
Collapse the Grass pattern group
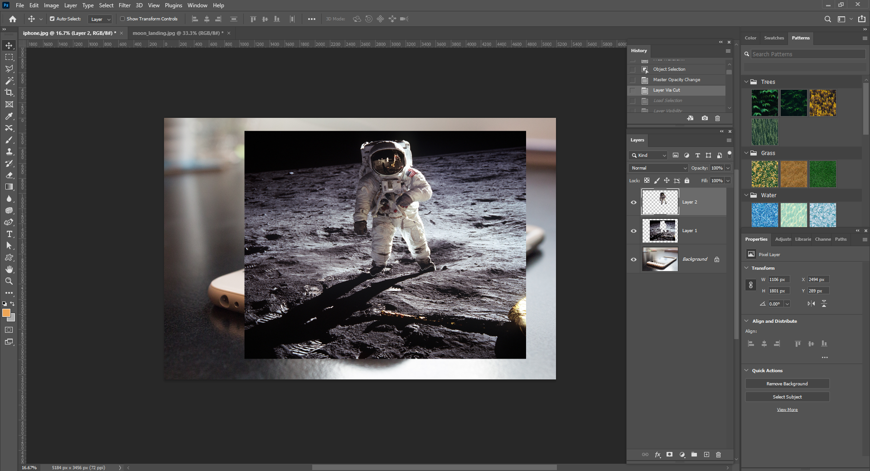tap(746, 153)
